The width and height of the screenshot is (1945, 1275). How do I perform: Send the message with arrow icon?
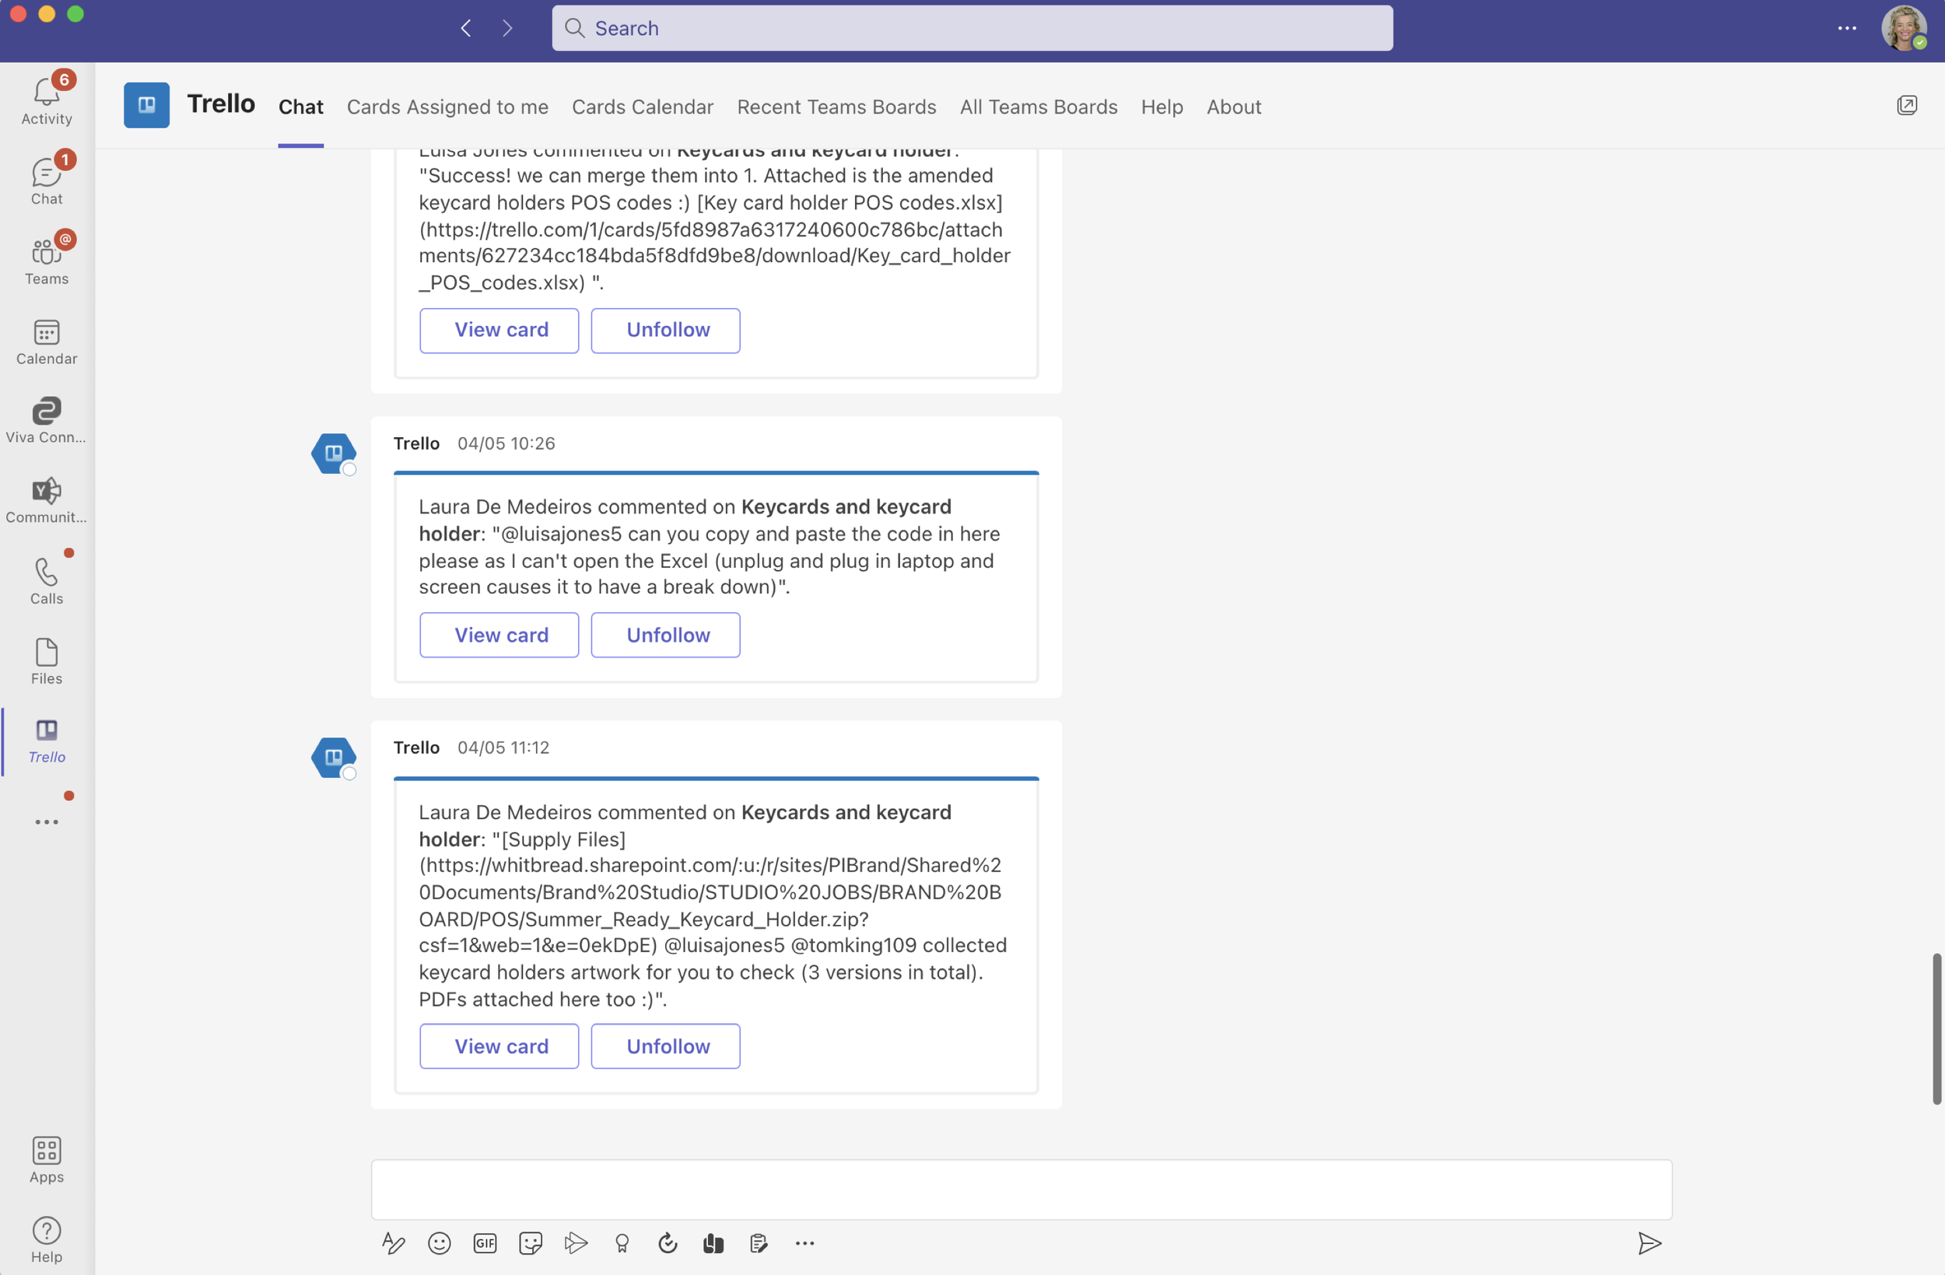[x=1649, y=1243]
